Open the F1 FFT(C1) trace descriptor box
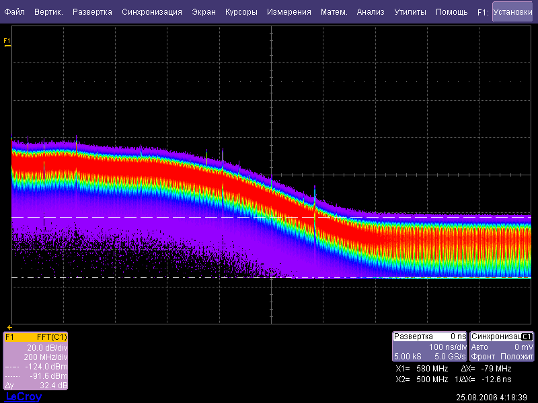 (x=36, y=361)
